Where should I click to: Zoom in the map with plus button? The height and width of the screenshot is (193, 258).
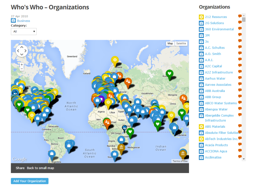click(22, 65)
